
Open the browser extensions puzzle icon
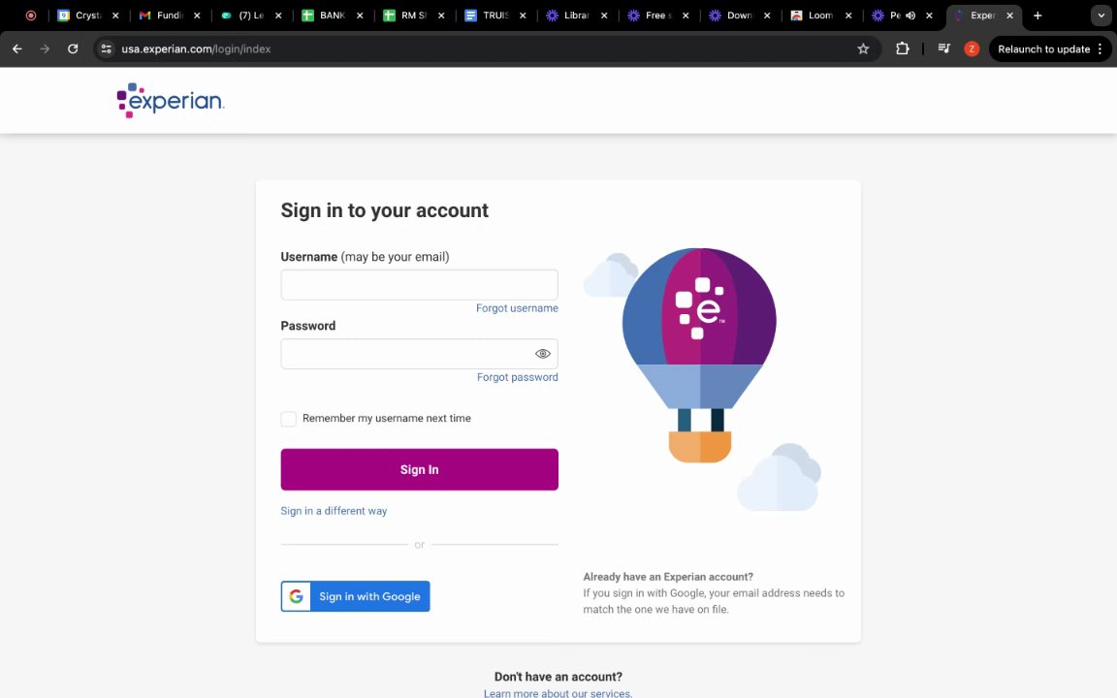click(903, 48)
